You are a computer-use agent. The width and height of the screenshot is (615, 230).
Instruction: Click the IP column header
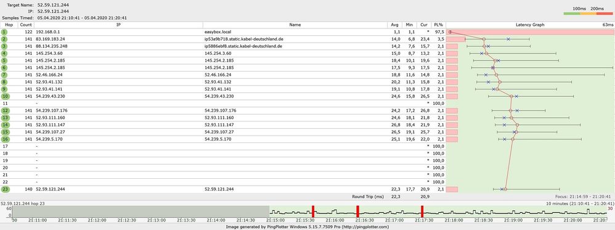pos(118,25)
